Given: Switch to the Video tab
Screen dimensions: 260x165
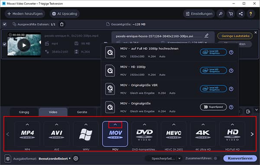Looking at the screenshot, I should click(53, 112).
